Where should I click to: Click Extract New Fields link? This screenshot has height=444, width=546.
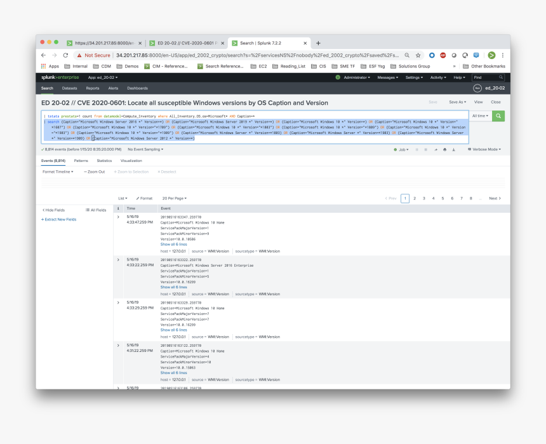point(59,220)
